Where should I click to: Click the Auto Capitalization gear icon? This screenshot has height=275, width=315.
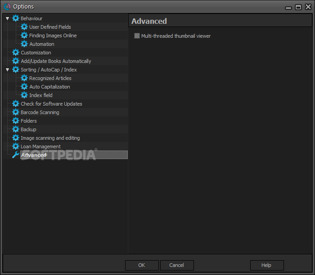click(x=24, y=87)
